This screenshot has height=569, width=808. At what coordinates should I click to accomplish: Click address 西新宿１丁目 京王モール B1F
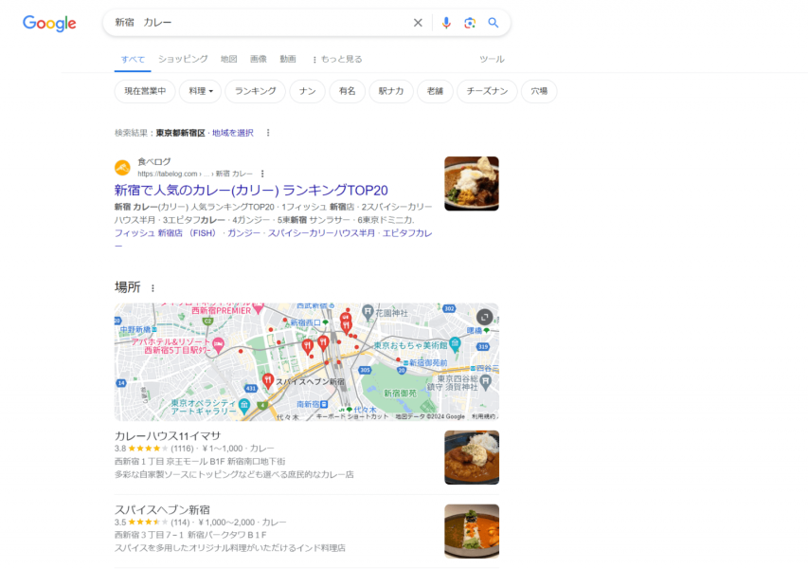200,462
